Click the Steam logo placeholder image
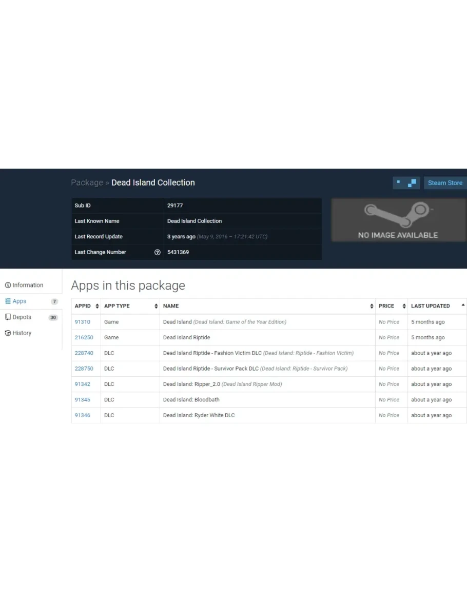Image resolution: width=467 pixels, height=592 pixels. coord(398,220)
